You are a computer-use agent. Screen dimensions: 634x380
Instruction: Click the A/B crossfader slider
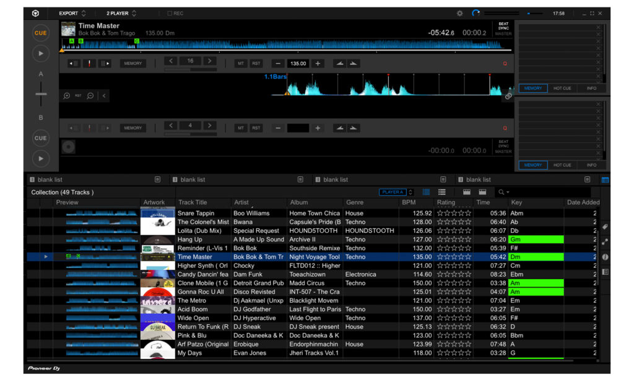pyautogui.click(x=41, y=94)
